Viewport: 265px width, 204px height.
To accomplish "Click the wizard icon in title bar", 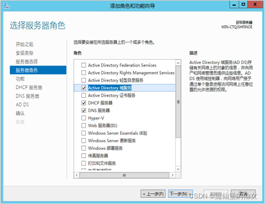I will (x=7, y=6).
